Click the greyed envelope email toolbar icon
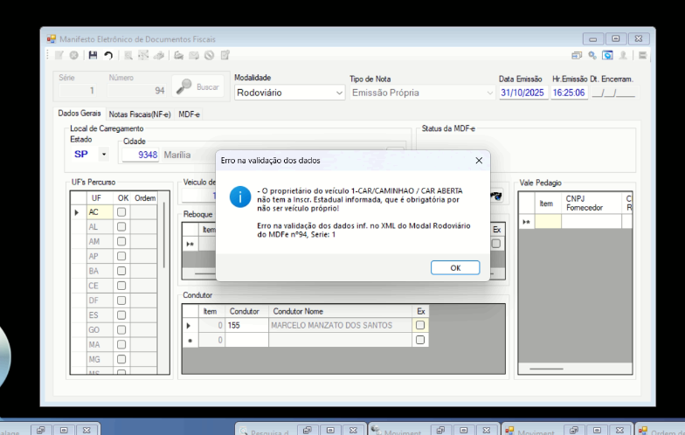685x435 pixels. point(194,55)
